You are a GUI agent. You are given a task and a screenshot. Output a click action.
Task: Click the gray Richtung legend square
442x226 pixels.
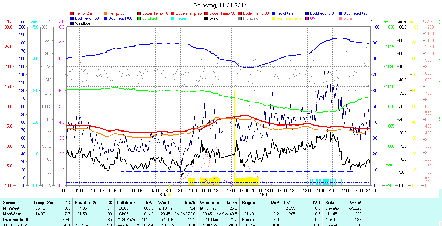(240, 18)
